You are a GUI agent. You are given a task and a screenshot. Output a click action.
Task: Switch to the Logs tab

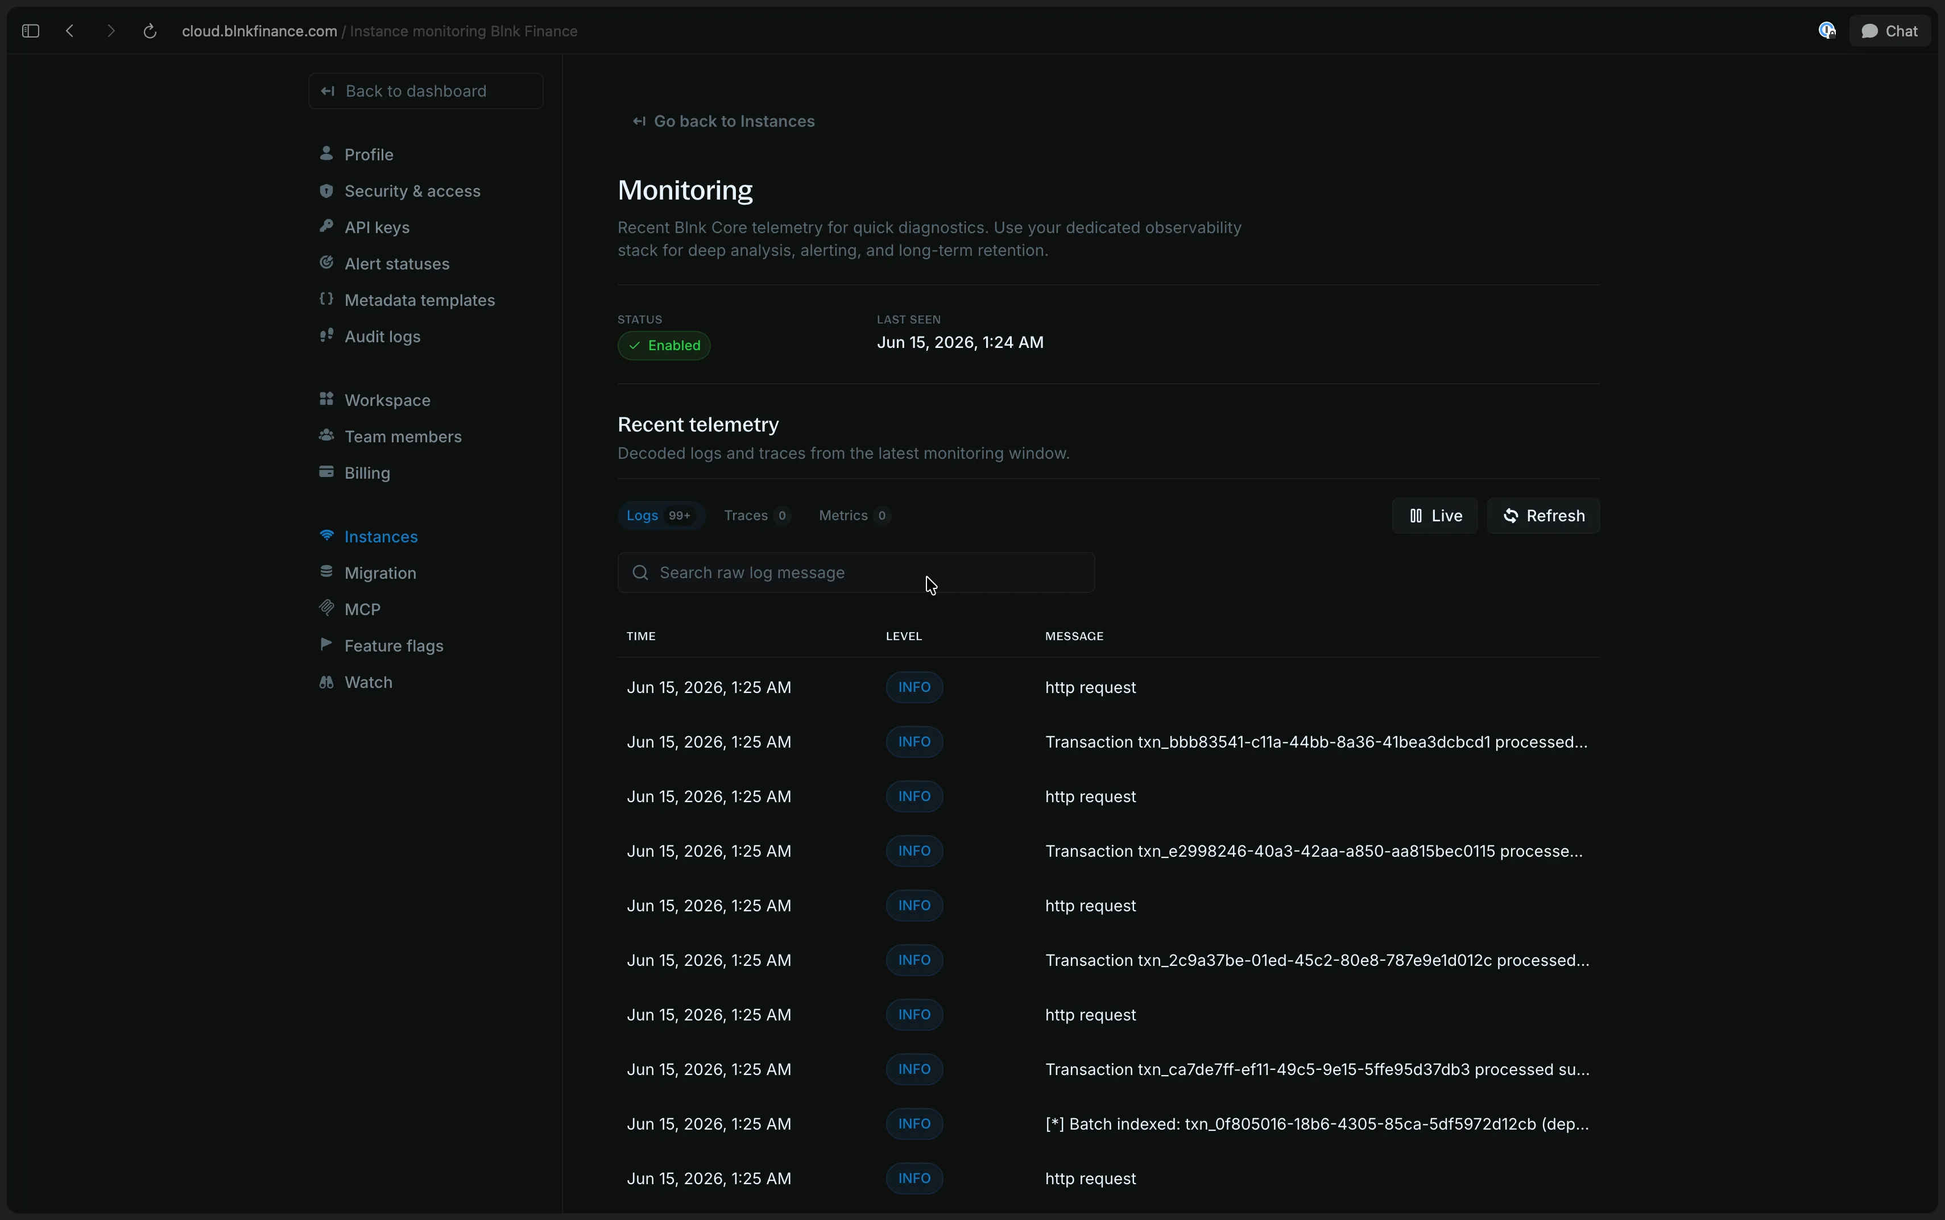point(661,516)
